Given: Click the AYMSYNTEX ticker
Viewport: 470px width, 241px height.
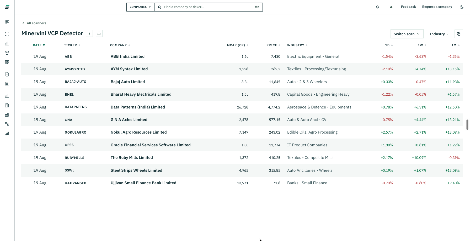Looking at the screenshot, I should pyautogui.click(x=75, y=69).
